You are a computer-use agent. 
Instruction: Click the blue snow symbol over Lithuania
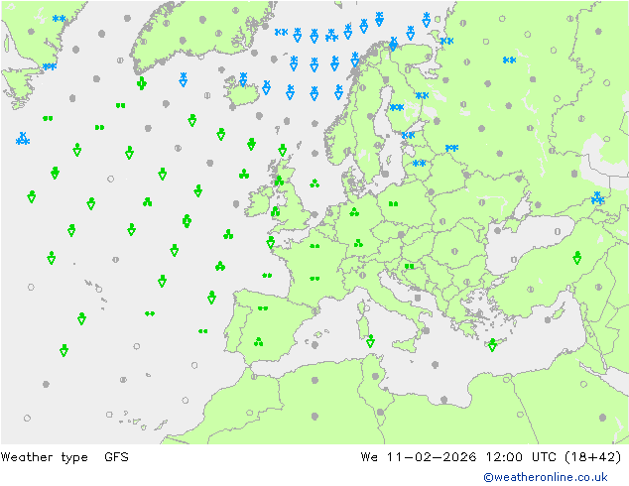tap(420, 164)
